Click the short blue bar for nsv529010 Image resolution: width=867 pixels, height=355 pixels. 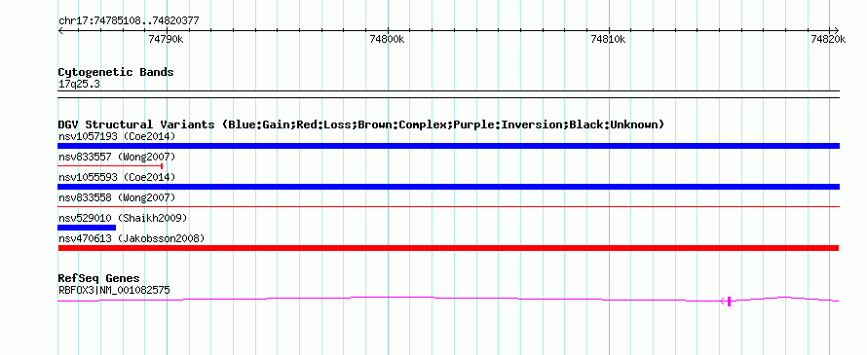87,228
